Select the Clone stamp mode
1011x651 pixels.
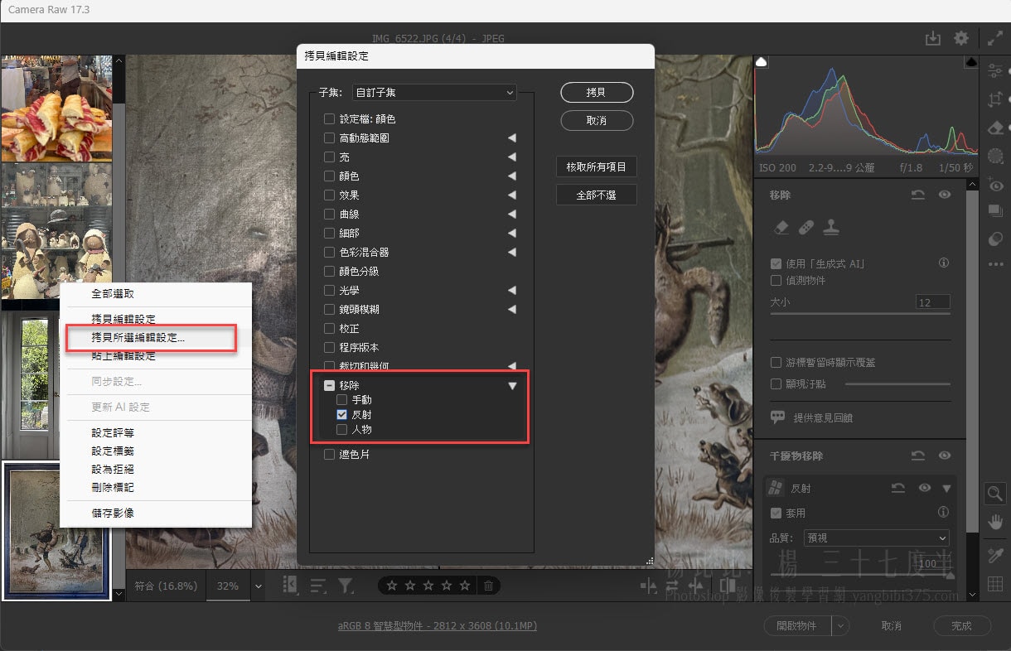pos(831,226)
